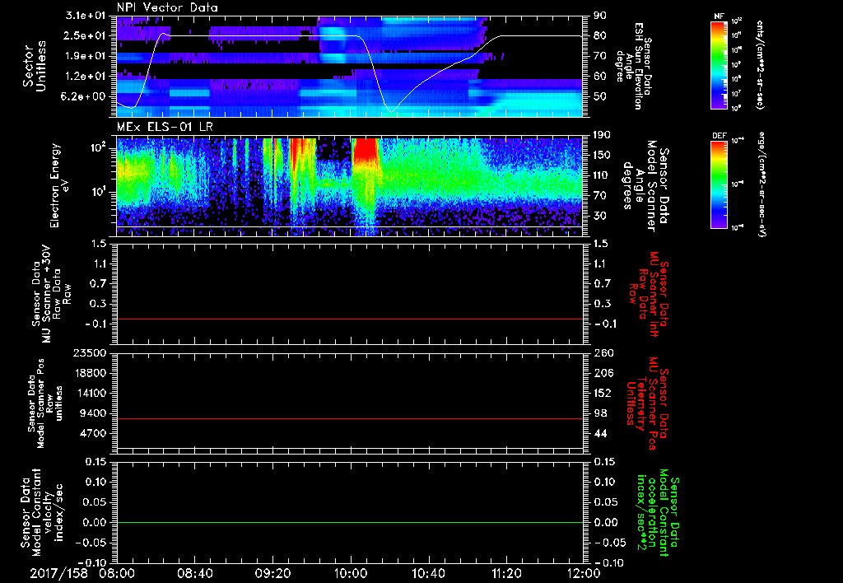Click the red line in Scanner Pos panel
Screen dimensions: 843x583
[349, 419]
